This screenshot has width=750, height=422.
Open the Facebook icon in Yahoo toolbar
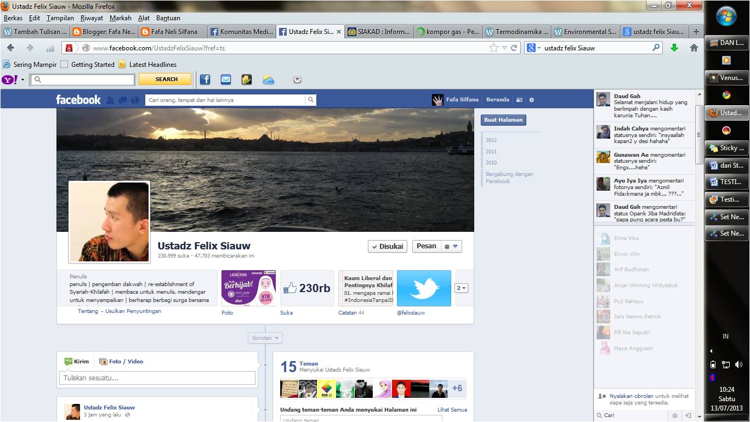pyautogui.click(x=204, y=79)
